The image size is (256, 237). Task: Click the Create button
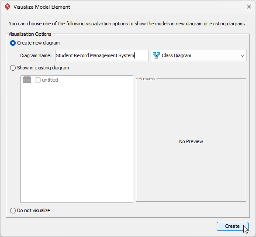[x=232, y=226]
